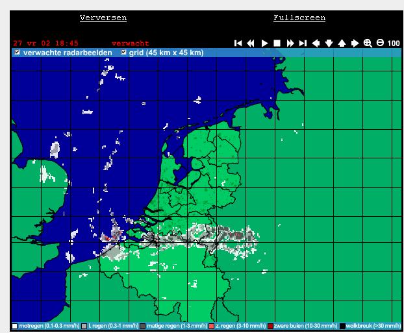Toggle the grid 45 km checkbox
Screen dimensions: 404x333
coord(123,53)
